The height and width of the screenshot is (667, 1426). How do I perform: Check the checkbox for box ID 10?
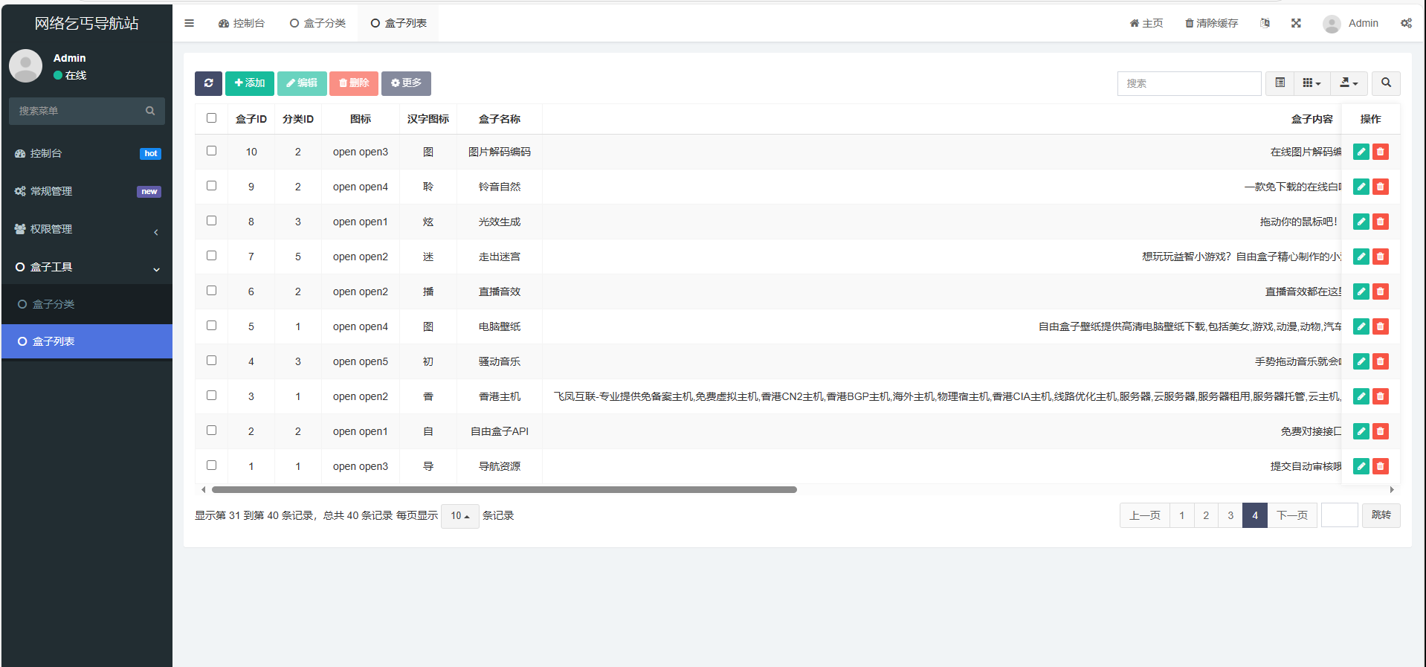211,151
